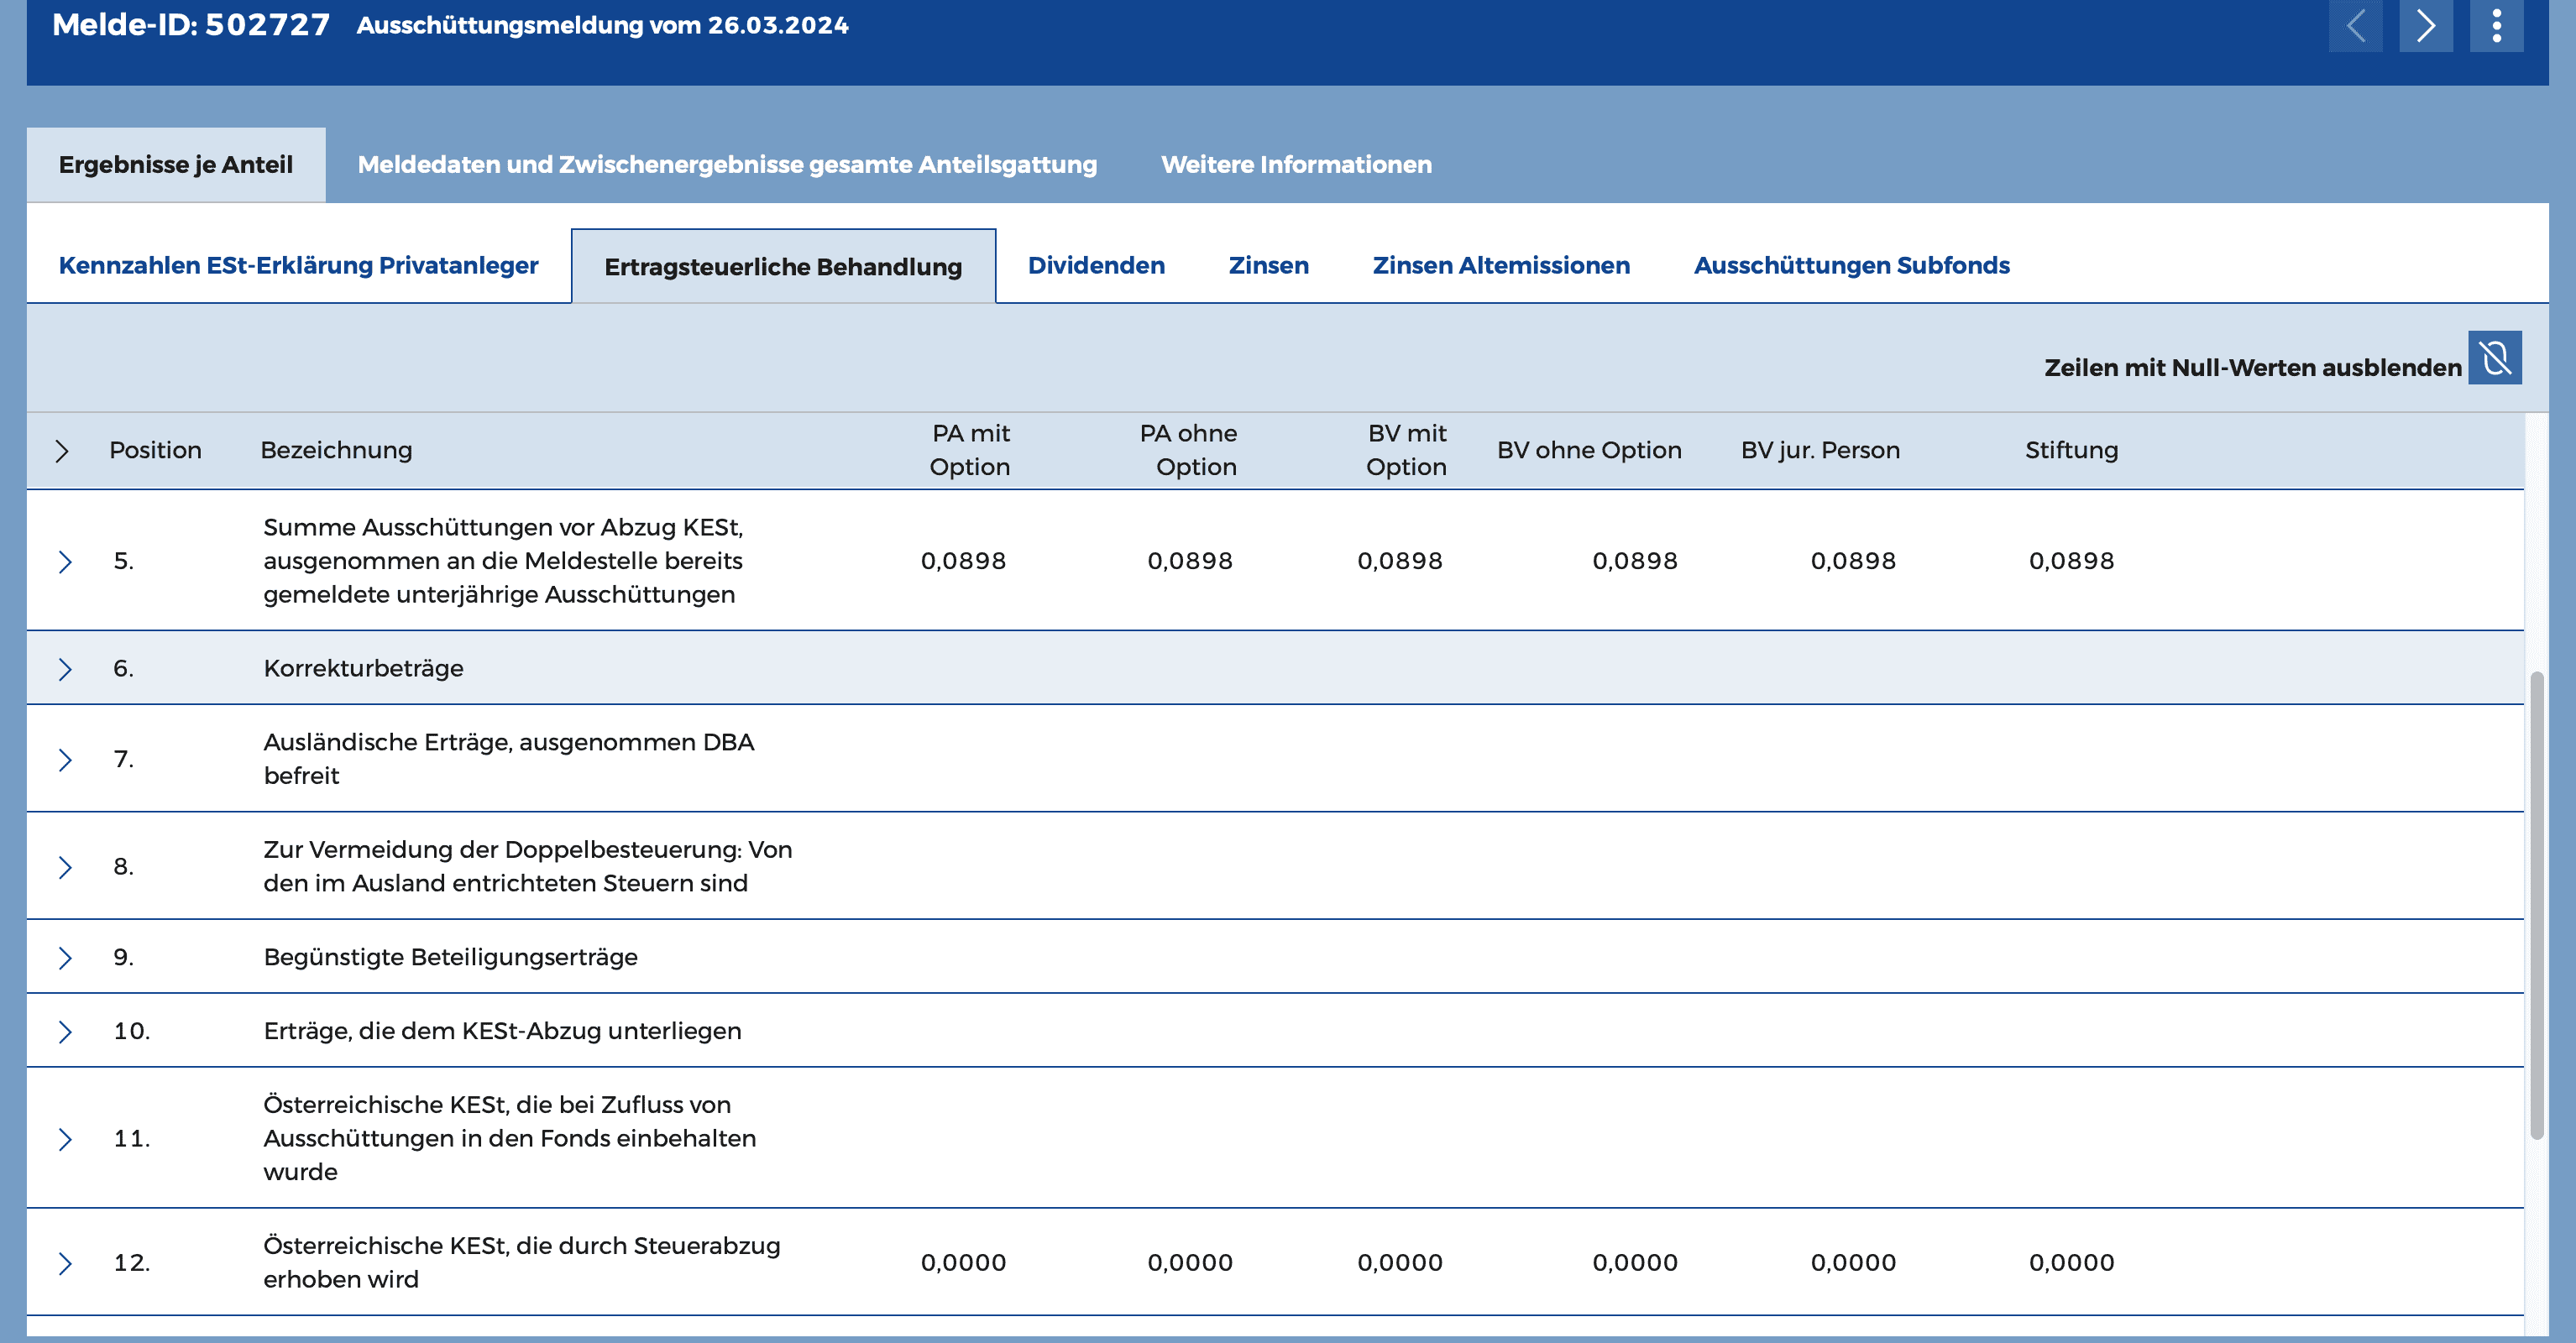Viewport: 2576px width, 1343px height.
Task: Open the Ausschüttungen Subfonds sub-tab
Action: (1851, 266)
